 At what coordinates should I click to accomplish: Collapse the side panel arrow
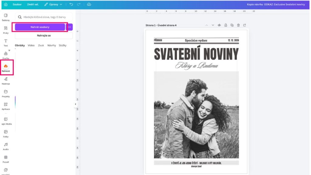[x=75, y=104]
